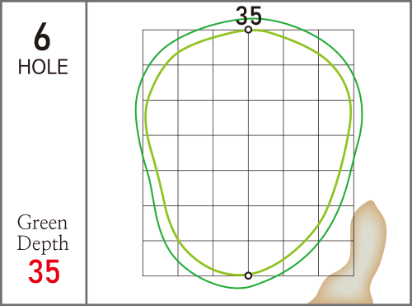The image size is (412, 306).
Task: Click the top-right grid cell
Action: (336, 47)
